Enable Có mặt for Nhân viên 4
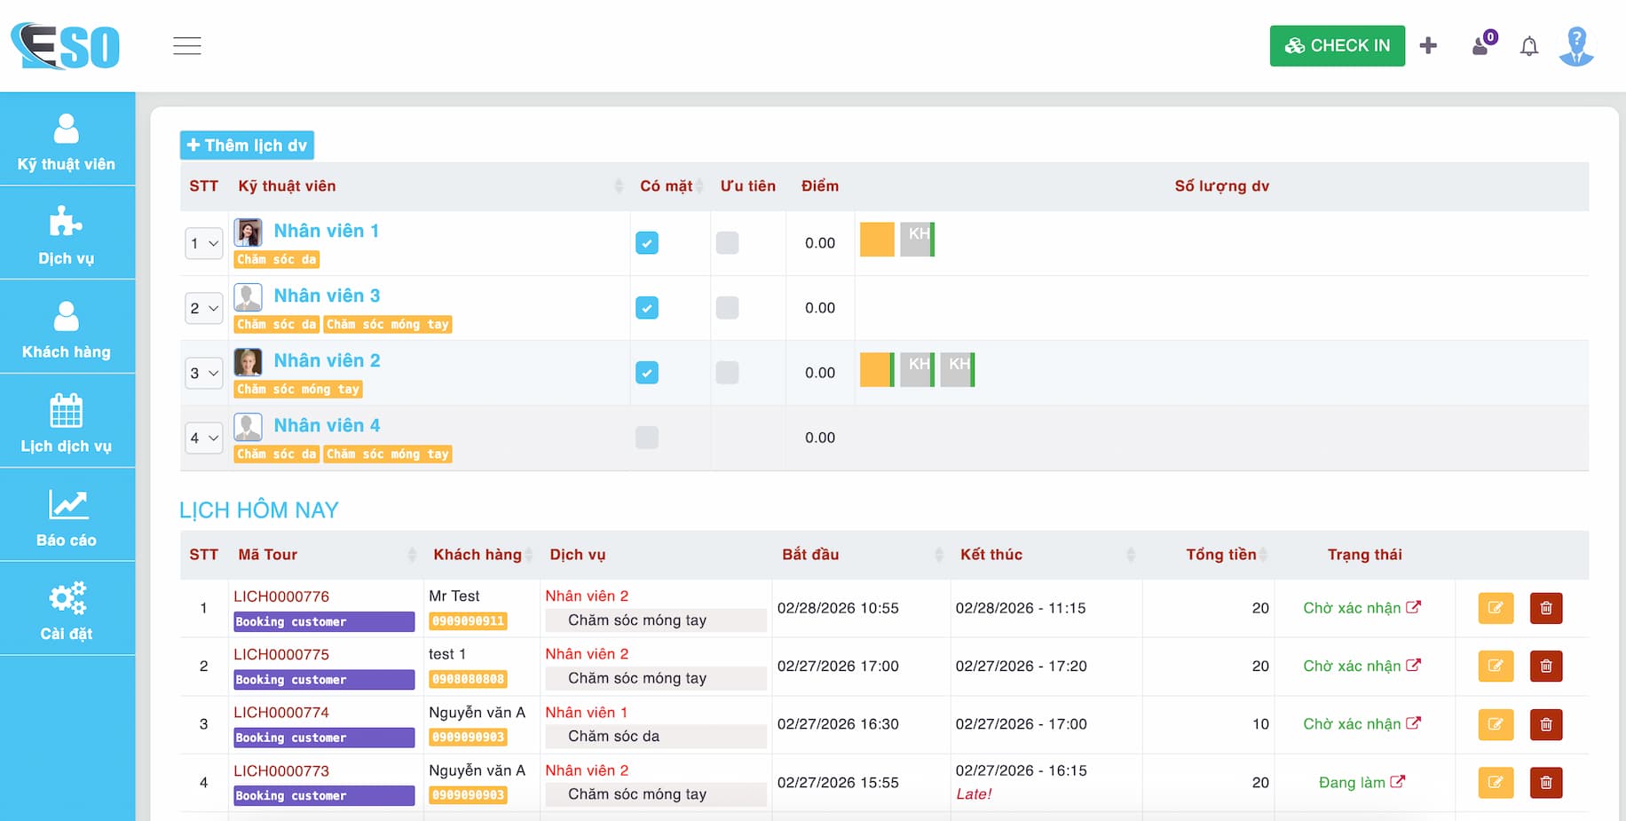1626x821 pixels. tap(647, 438)
